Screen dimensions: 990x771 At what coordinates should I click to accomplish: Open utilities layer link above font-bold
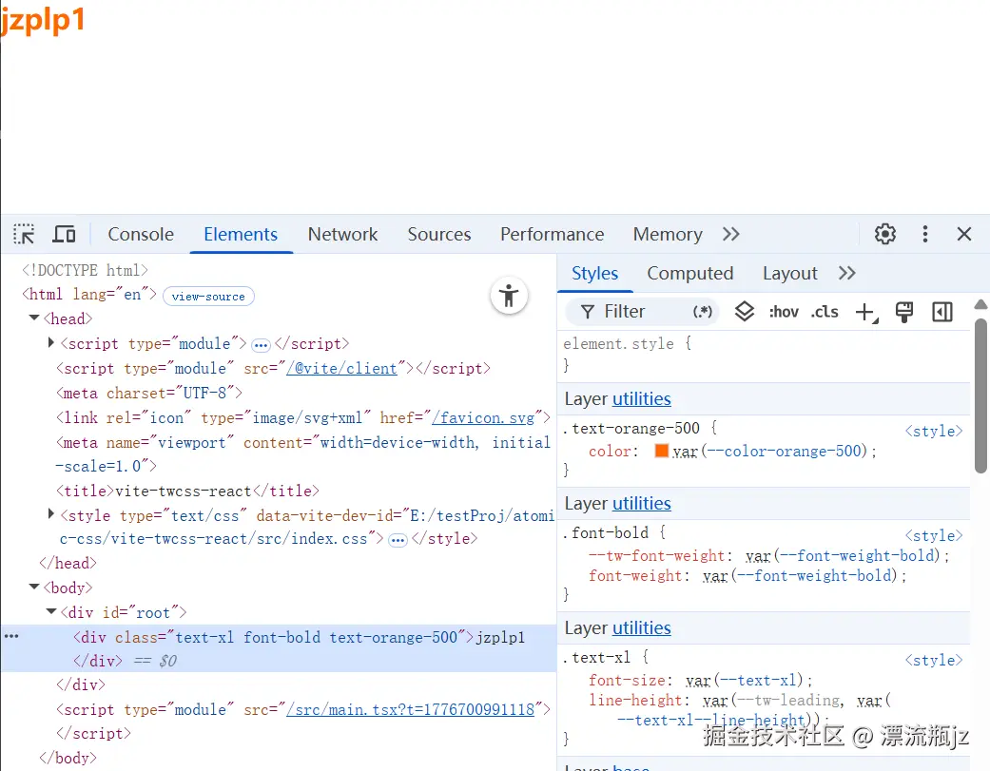click(642, 504)
